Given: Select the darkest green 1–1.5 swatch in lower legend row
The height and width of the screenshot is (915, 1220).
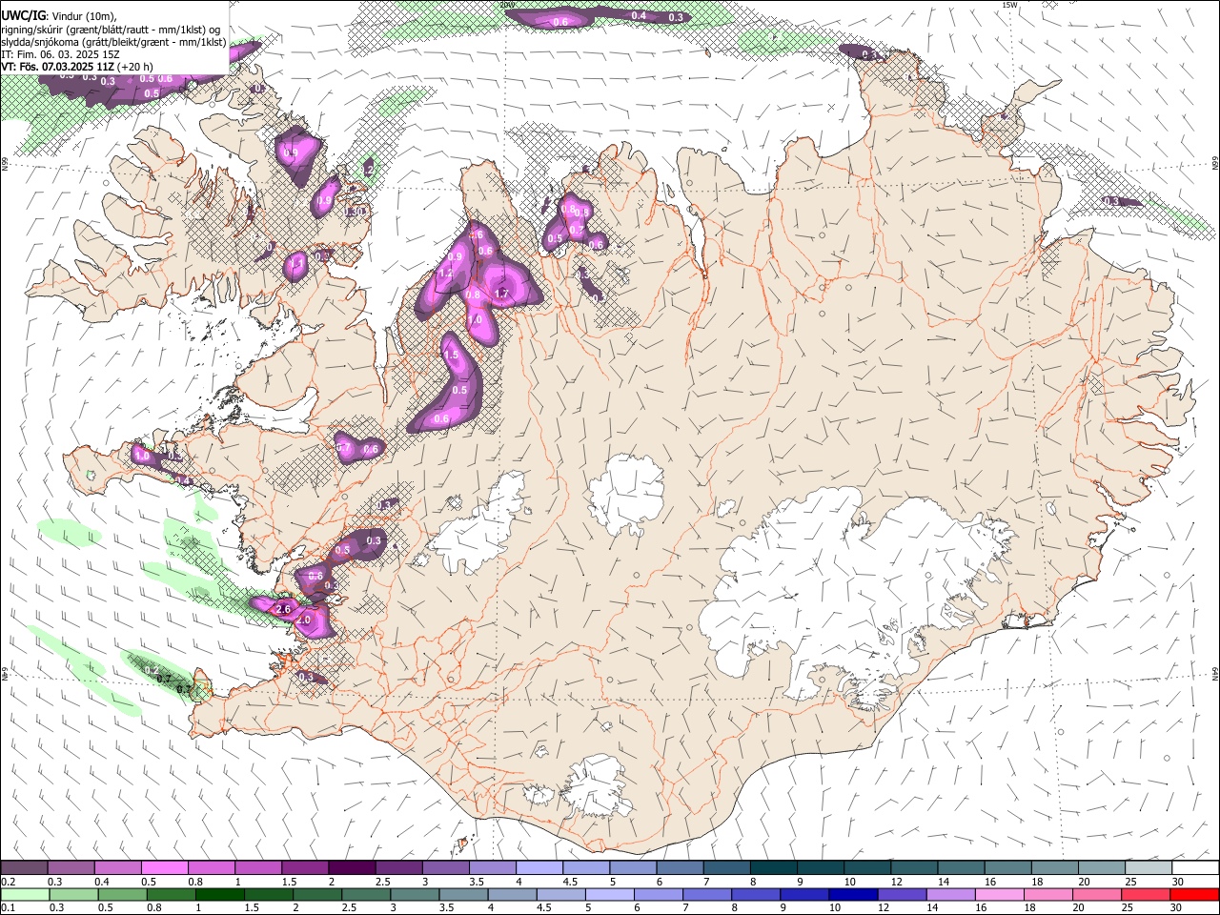Looking at the screenshot, I should click(220, 894).
